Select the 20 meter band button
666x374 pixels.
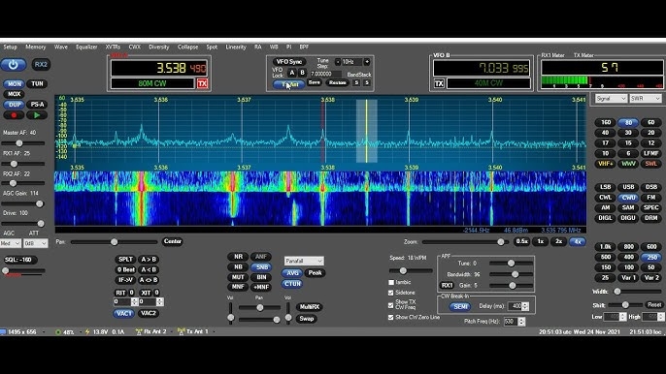point(651,133)
